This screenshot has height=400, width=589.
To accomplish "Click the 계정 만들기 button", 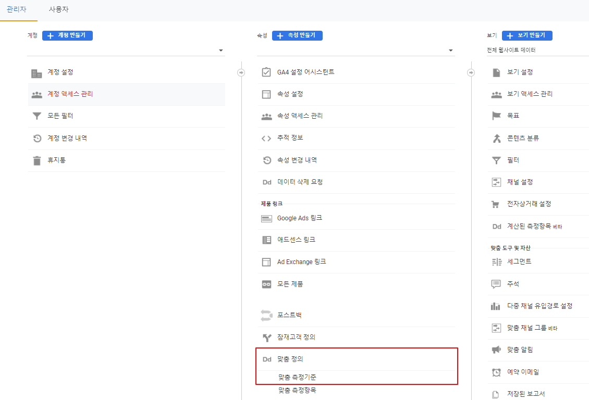I will coord(68,35).
